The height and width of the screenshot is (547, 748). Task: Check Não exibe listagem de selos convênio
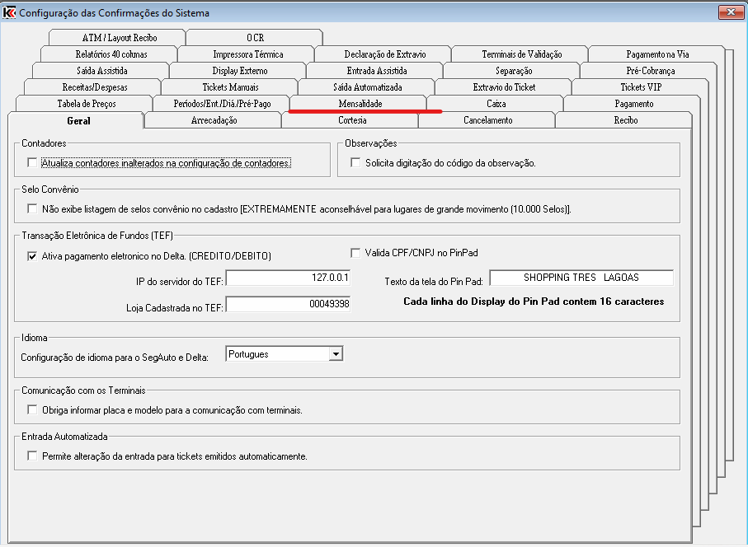pos(33,209)
